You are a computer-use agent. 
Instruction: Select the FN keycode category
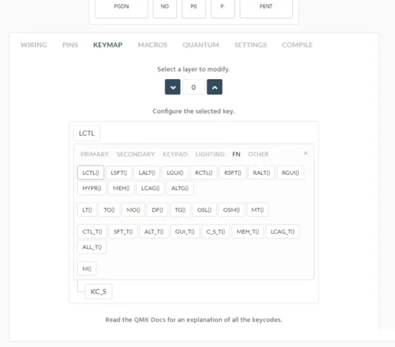point(236,154)
